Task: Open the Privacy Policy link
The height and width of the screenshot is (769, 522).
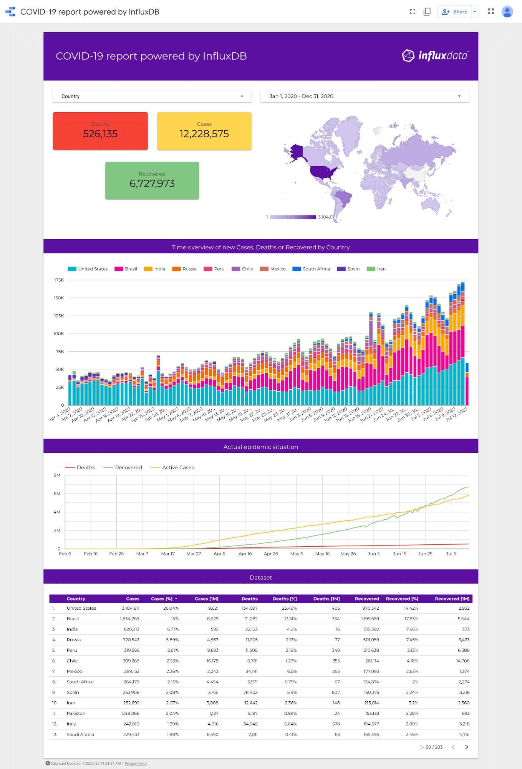Action: coord(136,763)
